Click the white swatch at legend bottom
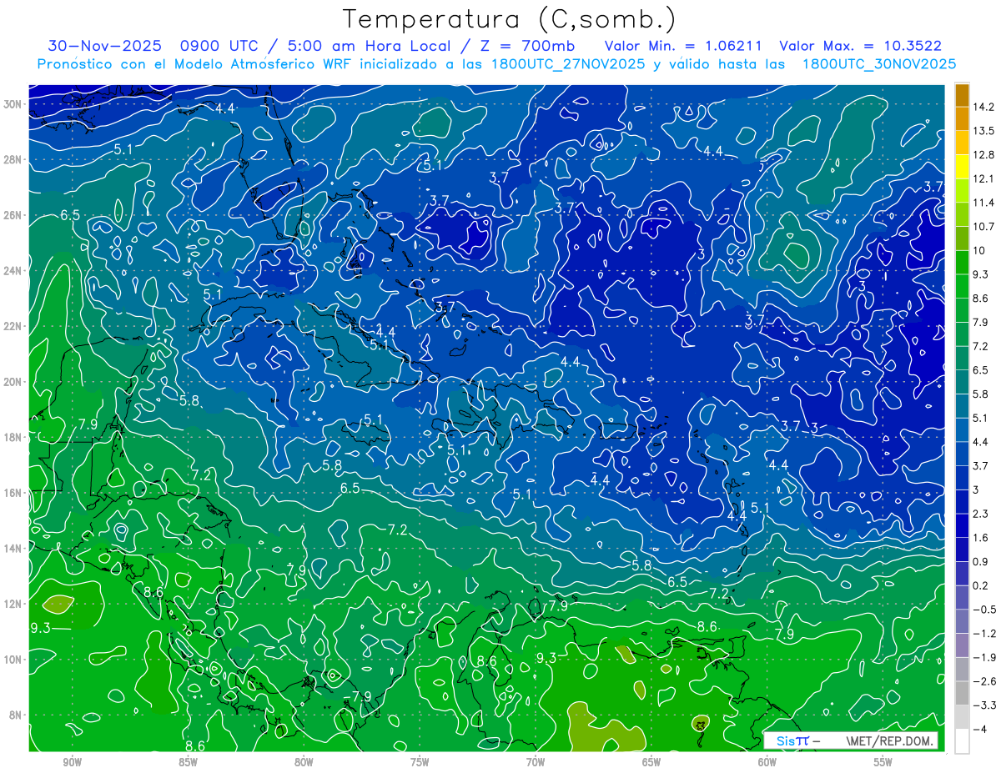 962,740
